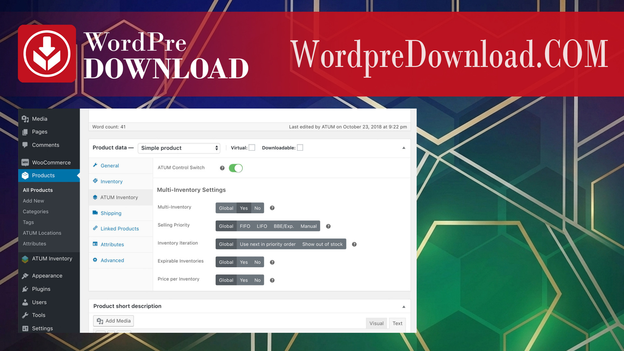Click help icon for Price per Inventory row

(x=272, y=280)
